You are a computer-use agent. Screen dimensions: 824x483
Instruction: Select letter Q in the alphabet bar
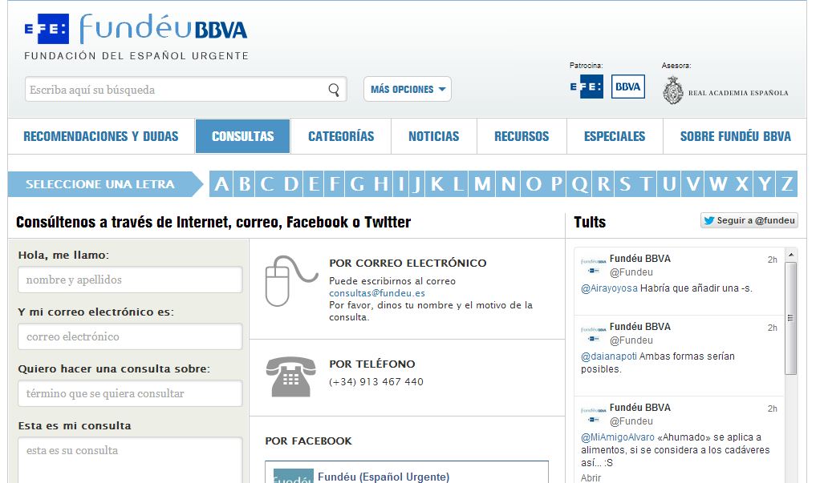point(579,184)
